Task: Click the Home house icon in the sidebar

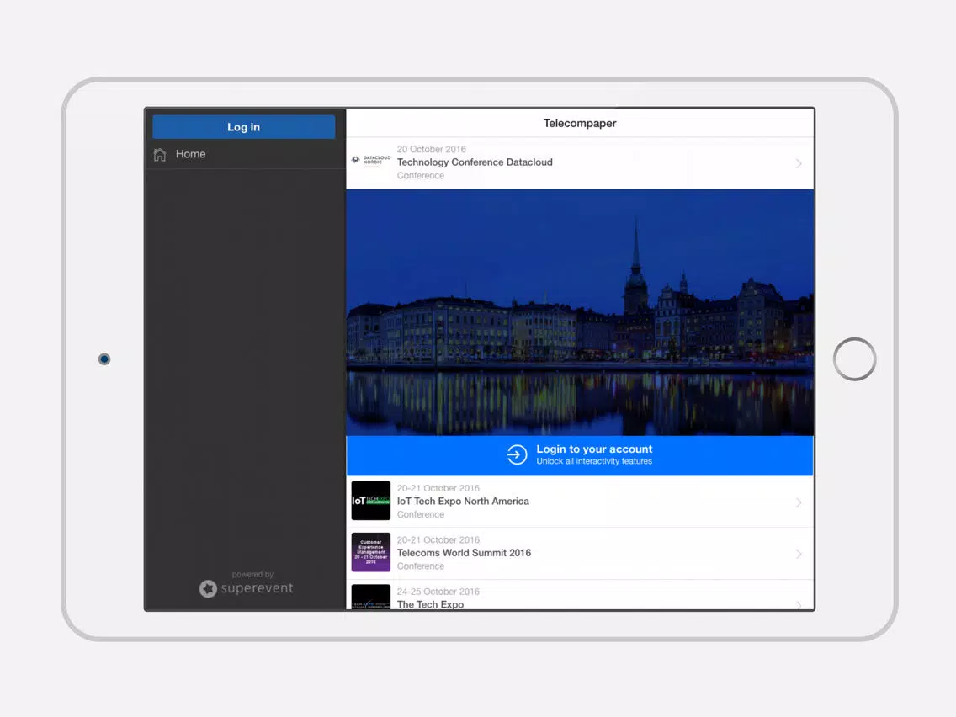Action: click(160, 154)
